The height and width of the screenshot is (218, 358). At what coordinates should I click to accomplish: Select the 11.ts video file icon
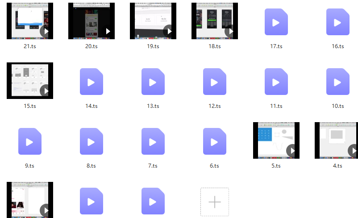tap(276, 82)
